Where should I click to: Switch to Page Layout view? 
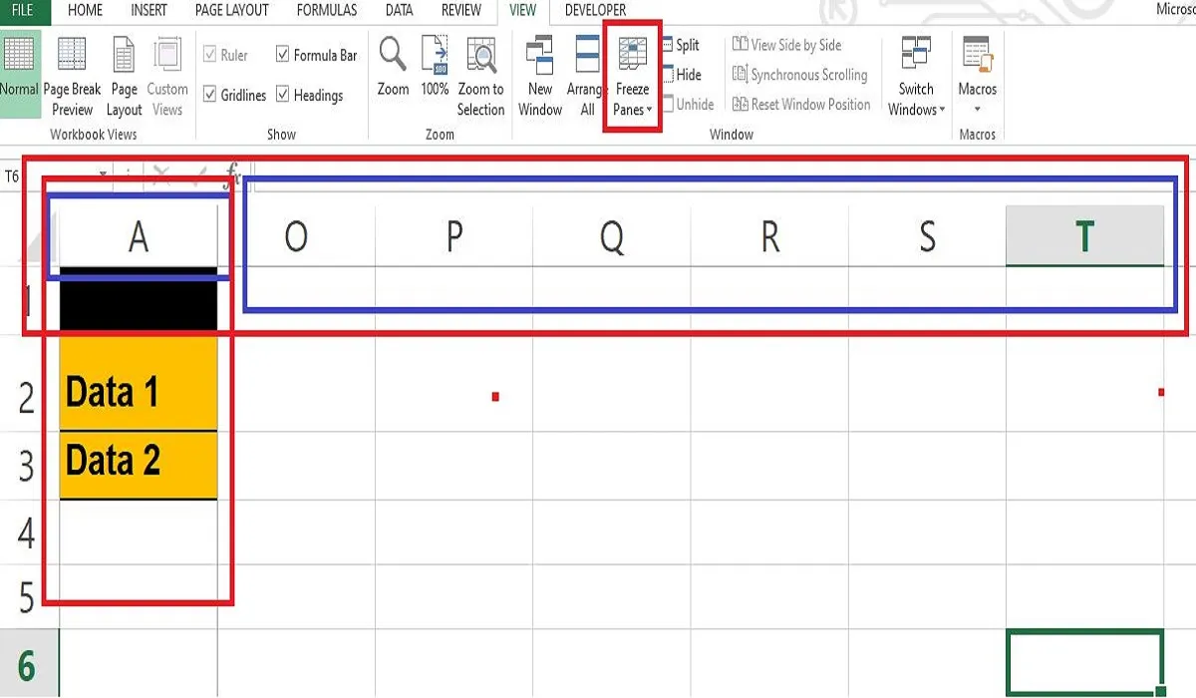pyautogui.click(x=125, y=78)
